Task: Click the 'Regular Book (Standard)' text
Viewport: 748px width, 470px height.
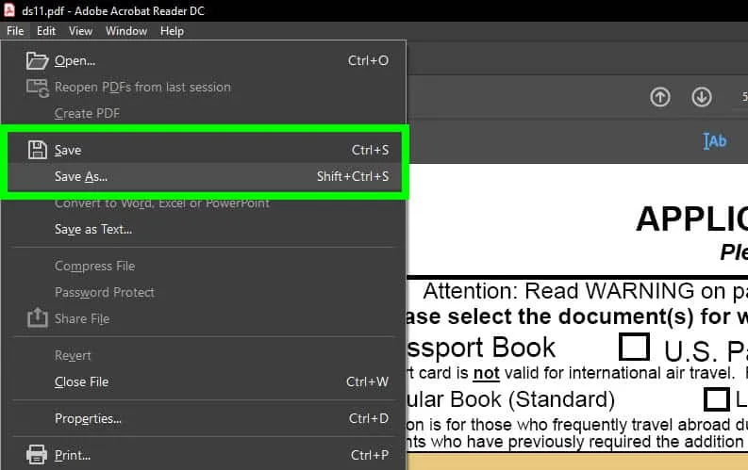Action: pyautogui.click(x=510, y=399)
